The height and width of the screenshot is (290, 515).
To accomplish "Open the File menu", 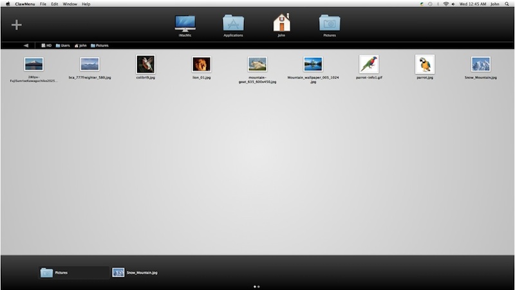I will pos(42,4).
